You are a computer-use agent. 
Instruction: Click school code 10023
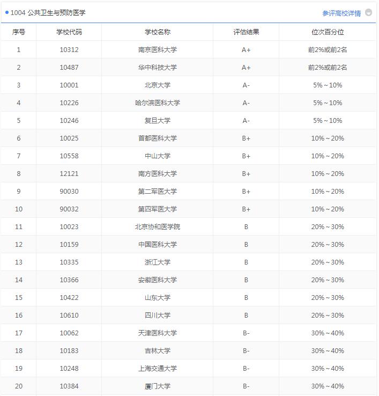pyautogui.click(x=69, y=226)
